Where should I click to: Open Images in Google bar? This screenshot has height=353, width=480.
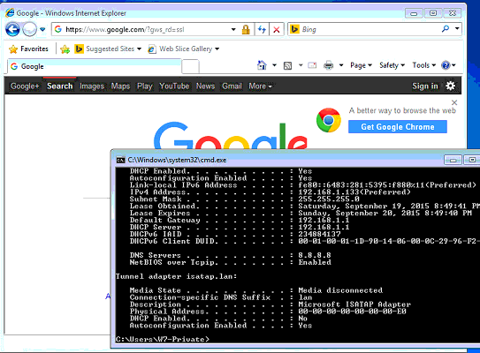(92, 86)
